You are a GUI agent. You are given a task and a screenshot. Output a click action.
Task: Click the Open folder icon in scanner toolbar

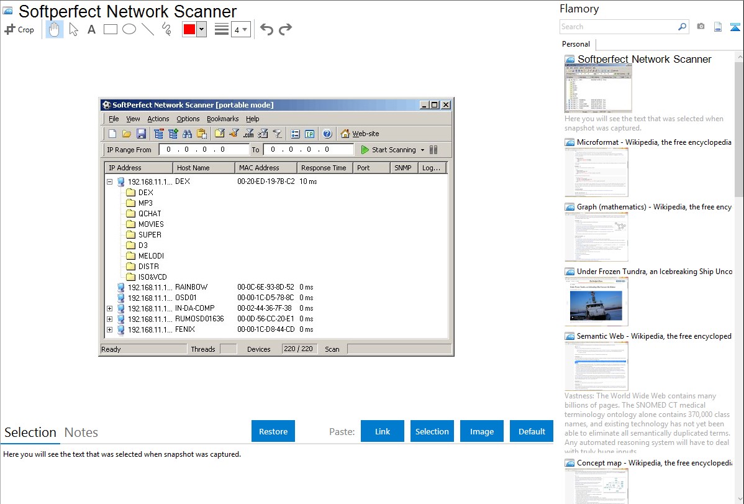pos(127,134)
